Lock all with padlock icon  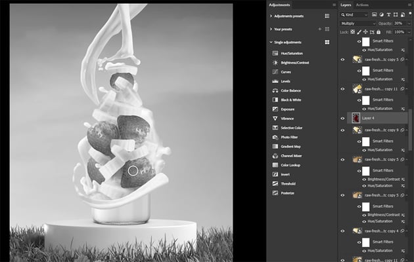tap(379, 32)
